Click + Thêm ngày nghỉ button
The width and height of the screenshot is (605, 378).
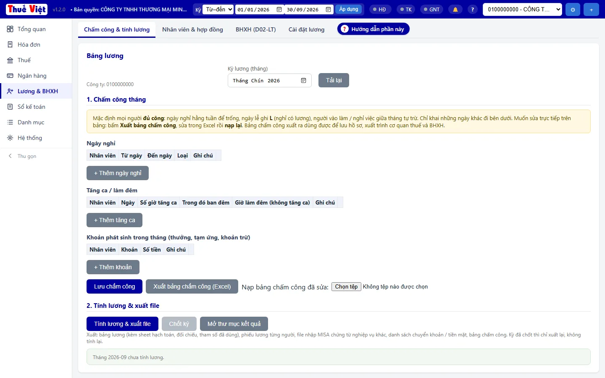(x=118, y=173)
